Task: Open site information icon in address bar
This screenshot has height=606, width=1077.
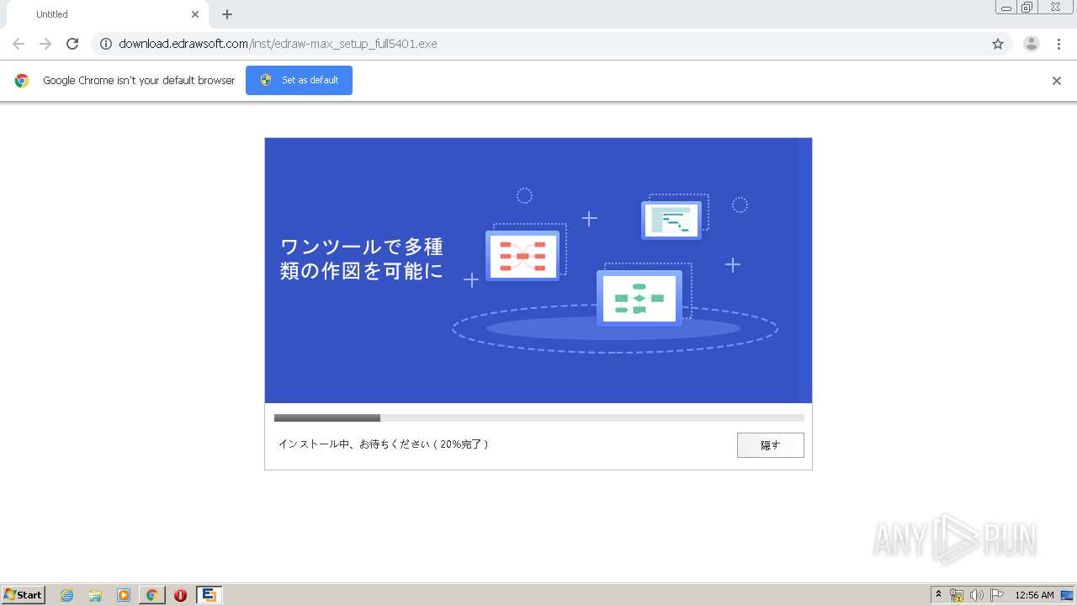Action: 105,44
